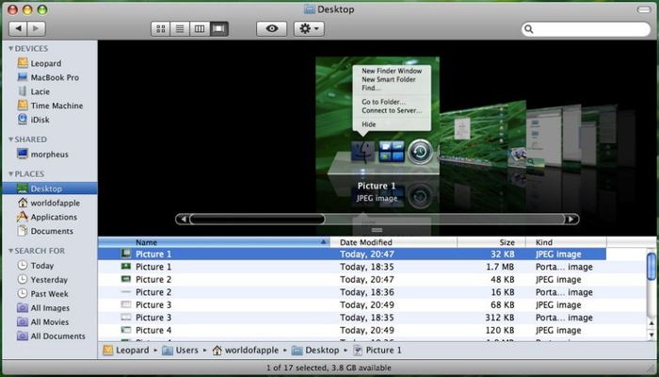Go forward with the right arrow button

point(37,28)
